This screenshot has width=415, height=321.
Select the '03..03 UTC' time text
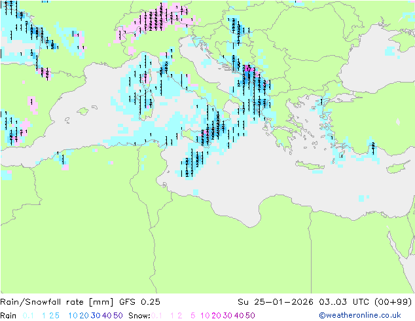tap(344, 302)
